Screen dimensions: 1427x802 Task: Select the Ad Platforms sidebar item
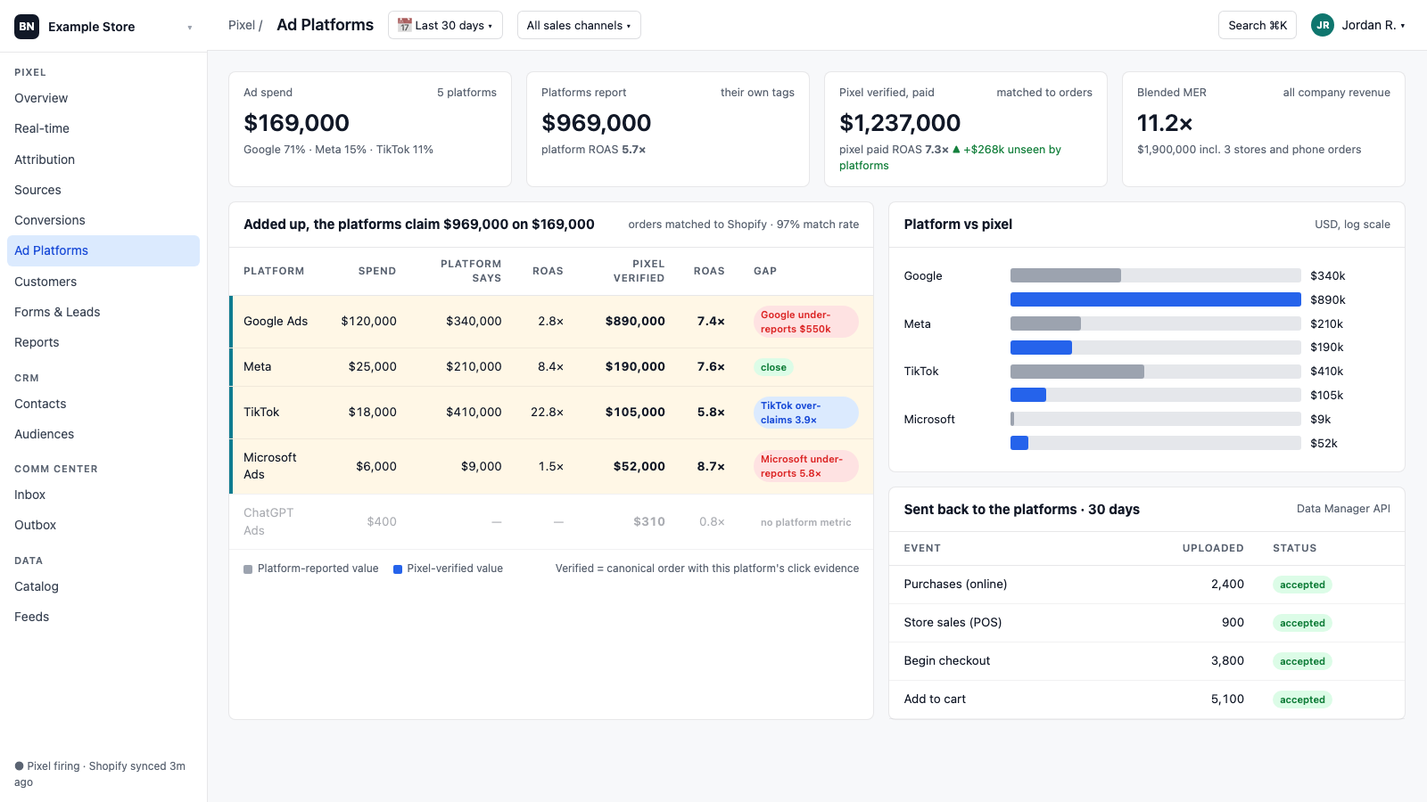pyautogui.click(x=103, y=250)
